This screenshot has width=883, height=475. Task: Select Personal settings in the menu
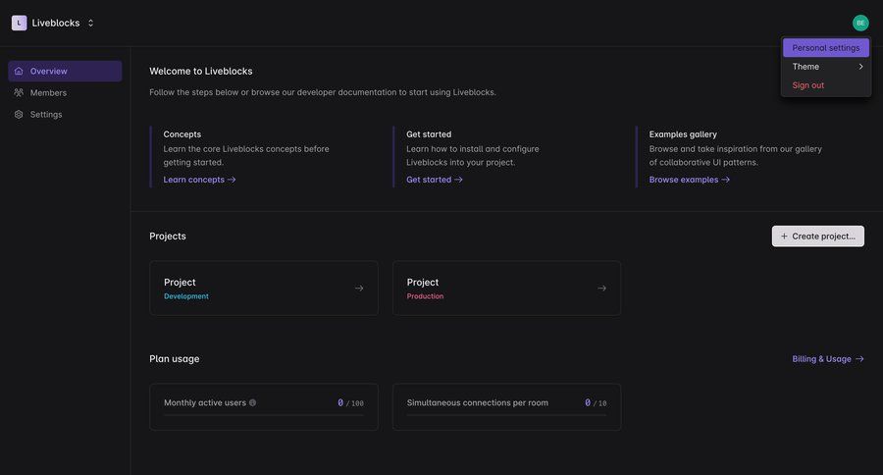[x=825, y=48]
